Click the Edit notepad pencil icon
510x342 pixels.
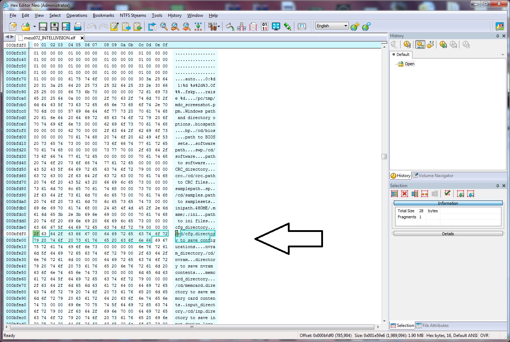114,26
